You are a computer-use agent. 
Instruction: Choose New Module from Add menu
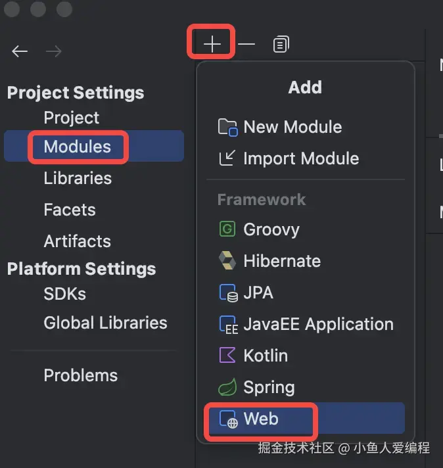click(x=292, y=127)
